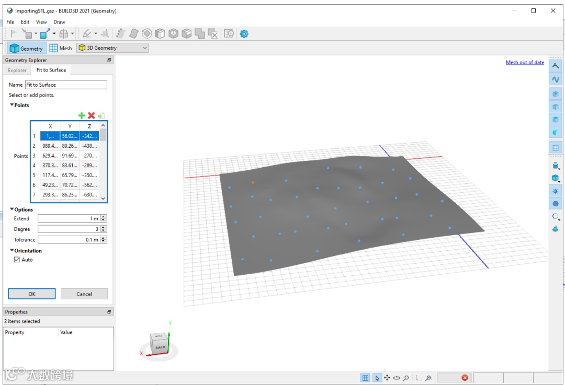Open the Edit menu
The image size is (565, 385).
(x=25, y=22)
